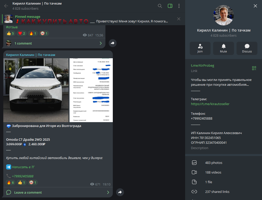This screenshot has width=262, height=200.
Task: Toggle clown reaction on the review post
Action: coord(44,33)
